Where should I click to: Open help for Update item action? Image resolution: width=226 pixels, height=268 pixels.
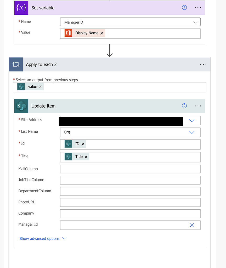pos(184,106)
